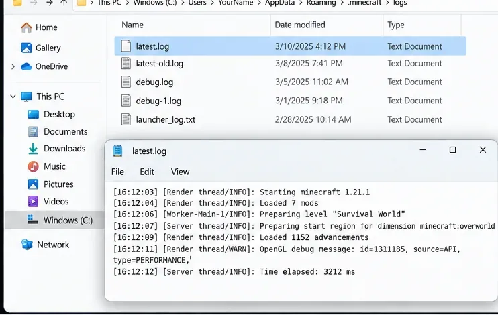Select the Windows (C:) drive icon
498x315 pixels.
coord(33,220)
